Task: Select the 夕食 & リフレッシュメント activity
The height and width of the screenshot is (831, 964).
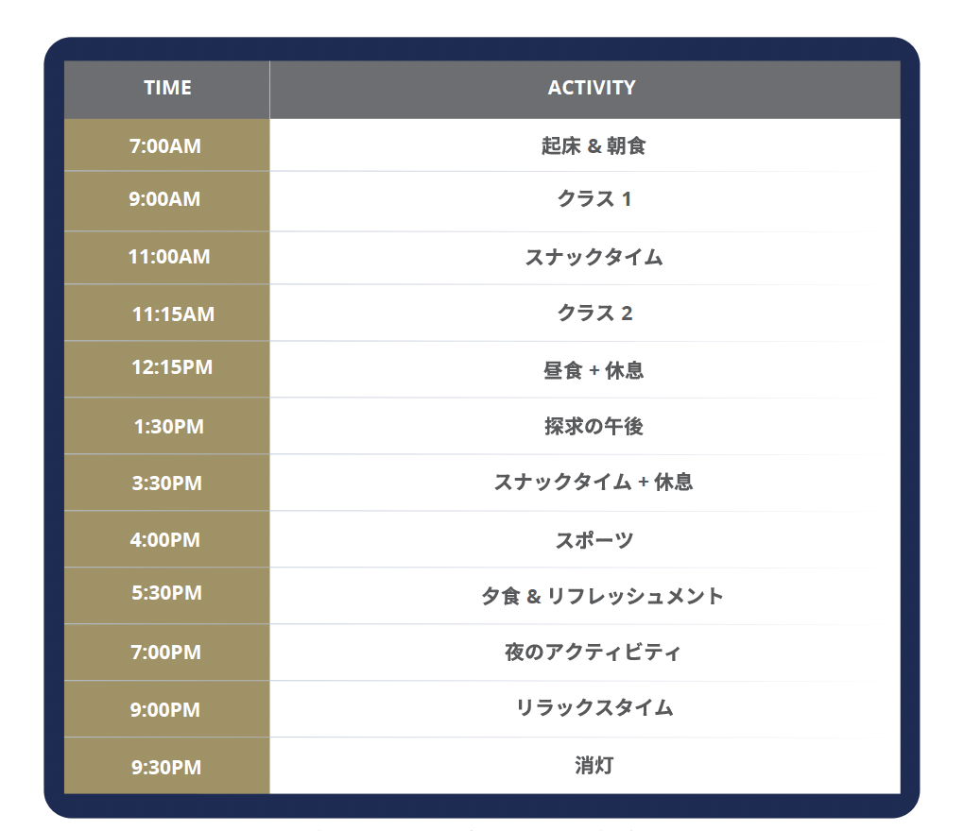Action: click(603, 596)
